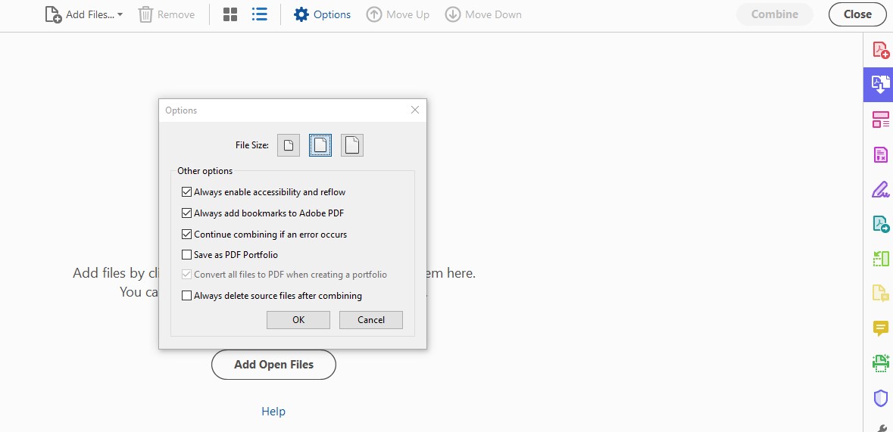Cancel the Options dialog
893x432 pixels.
[371, 320]
